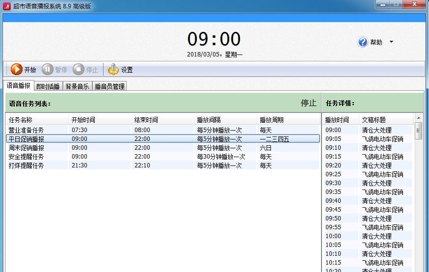The width and height of the screenshot is (429, 272).
Task: Select the 营业准备任务 task row
Action: [x=27, y=130]
